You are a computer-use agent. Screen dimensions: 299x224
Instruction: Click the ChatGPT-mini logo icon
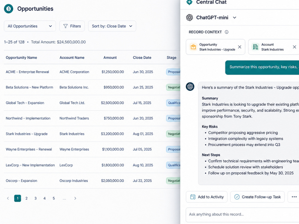pyautogui.click(x=190, y=18)
